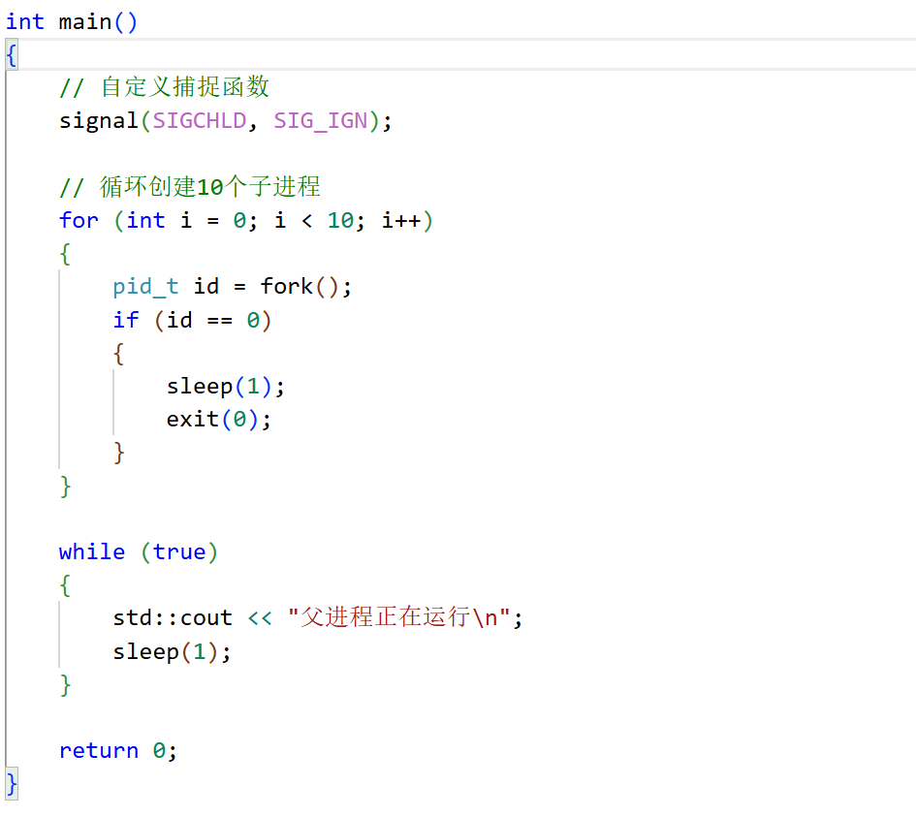Screen dimensions: 916x817
Task: Click the 'i++' increment expression
Action: click(401, 221)
